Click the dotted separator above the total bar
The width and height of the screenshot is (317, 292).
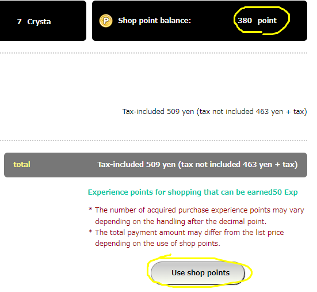coord(154,140)
